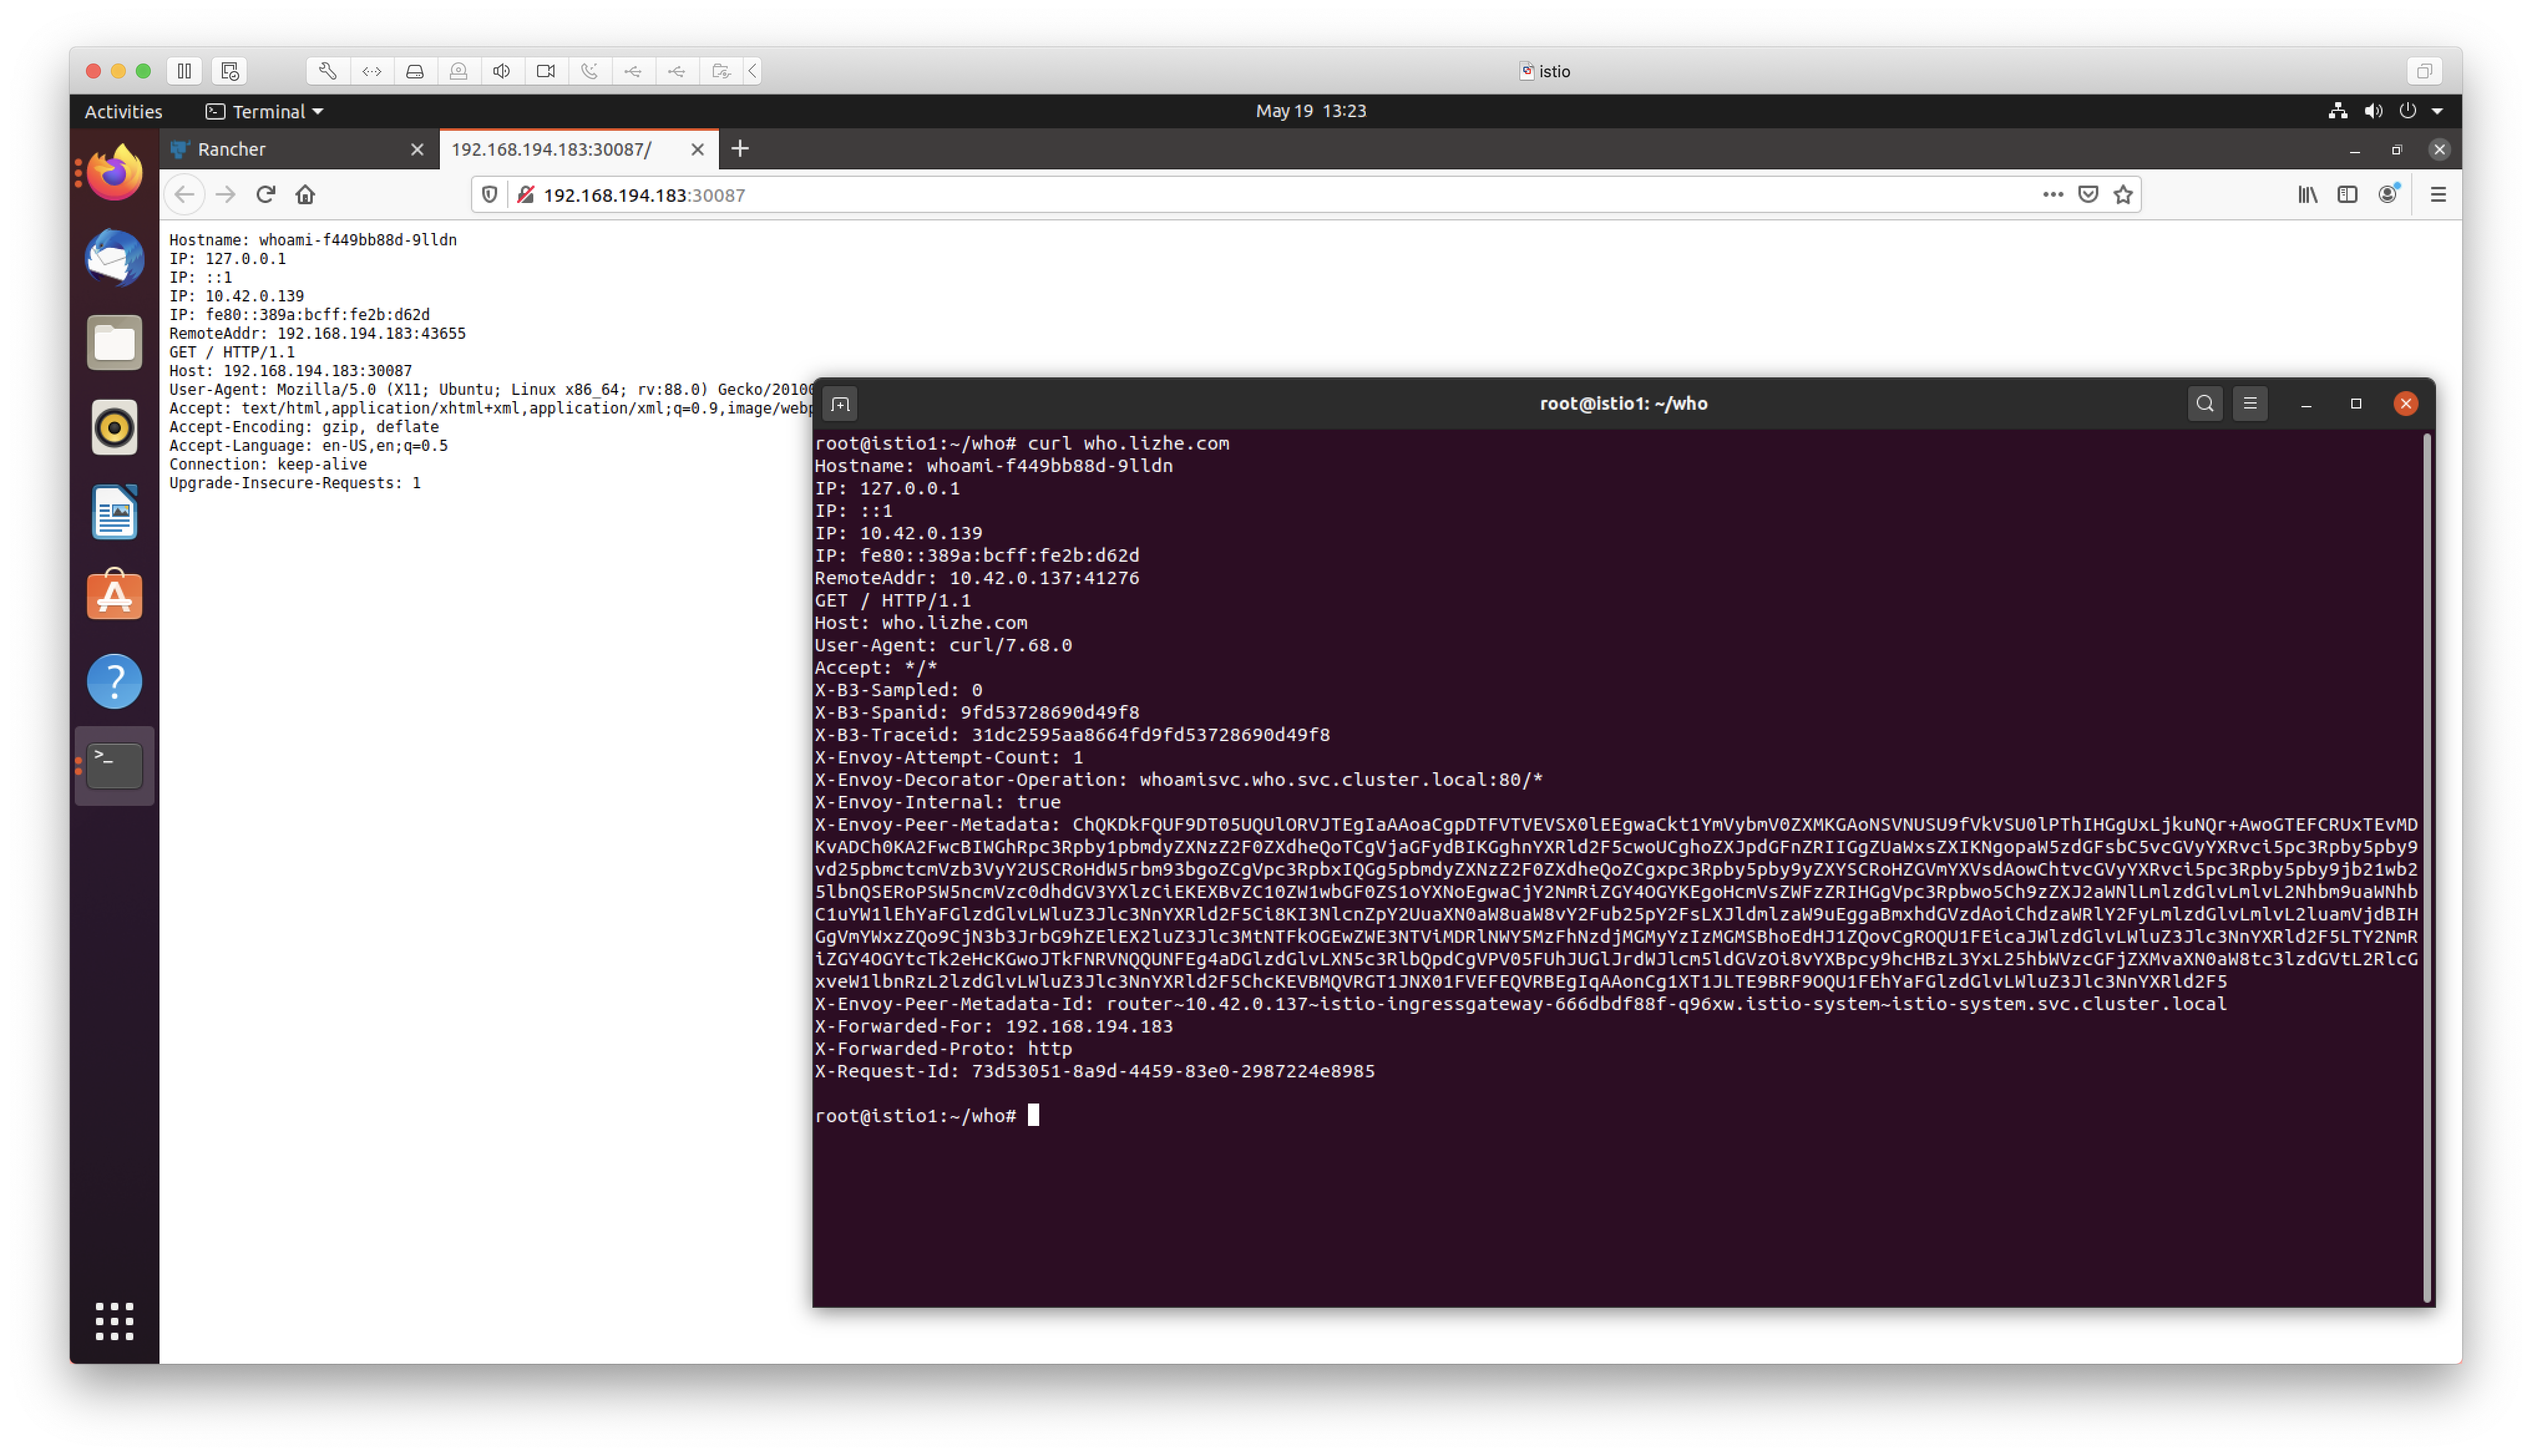
Task: Bookmark this page with star icon
Action: [2123, 194]
